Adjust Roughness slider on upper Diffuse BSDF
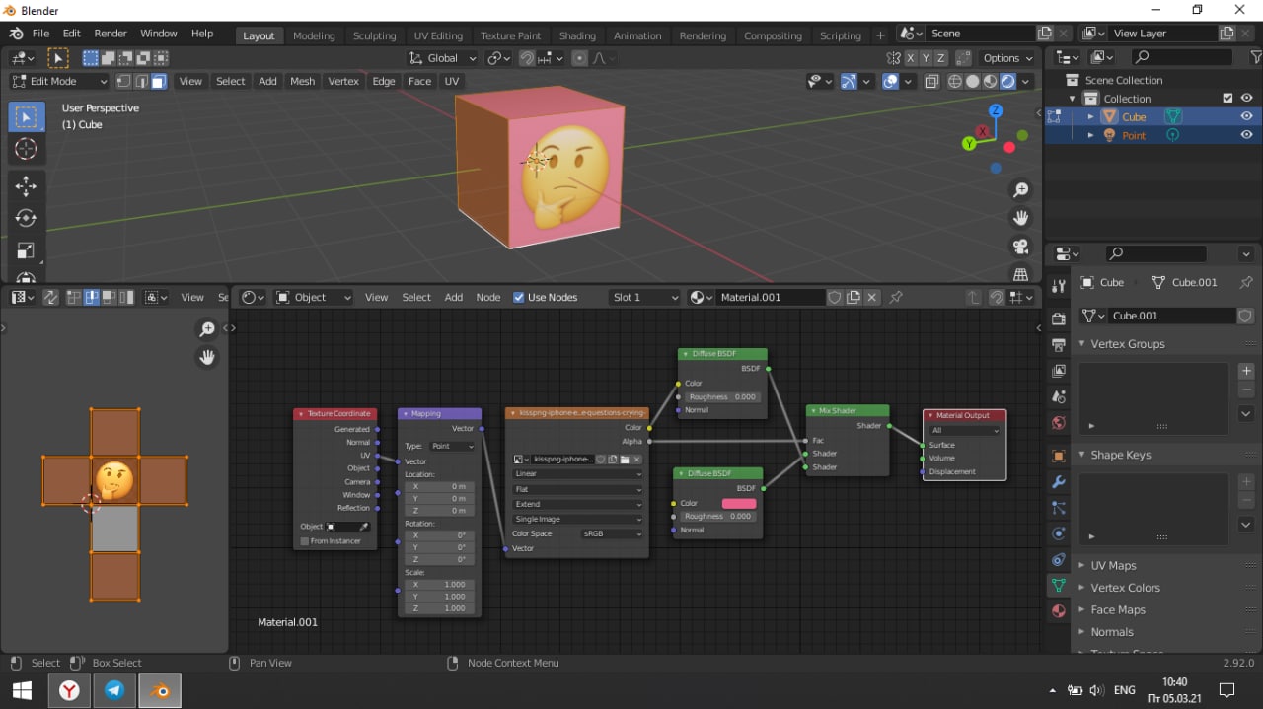 point(721,397)
